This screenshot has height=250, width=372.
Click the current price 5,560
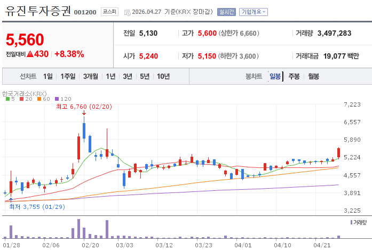[25, 39]
